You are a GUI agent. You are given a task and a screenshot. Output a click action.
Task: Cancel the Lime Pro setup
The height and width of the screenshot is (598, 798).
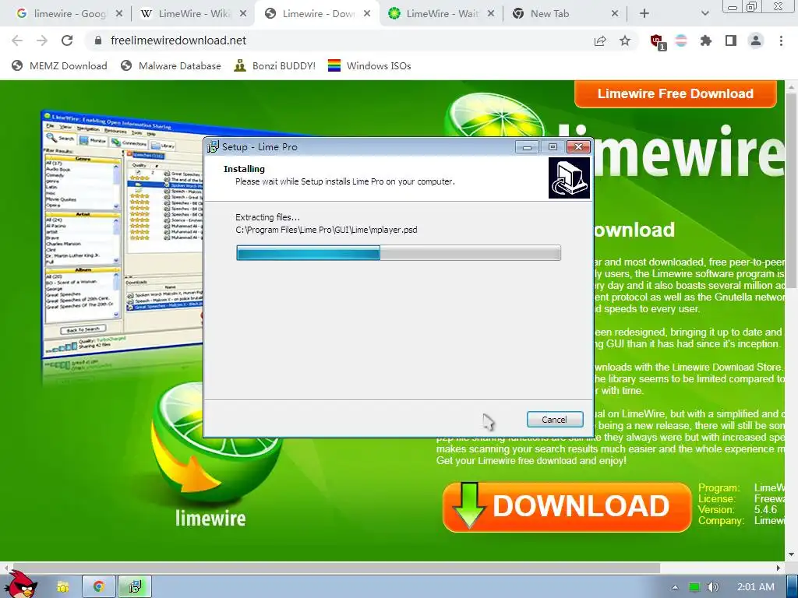[x=554, y=420]
